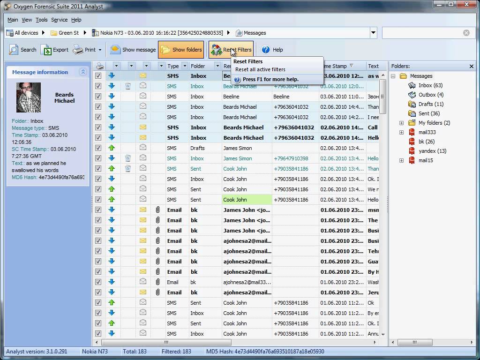Uncheck the checkbox on the Beeline row
This screenshot has width=480, height=360.
click(x=98, y=97)
